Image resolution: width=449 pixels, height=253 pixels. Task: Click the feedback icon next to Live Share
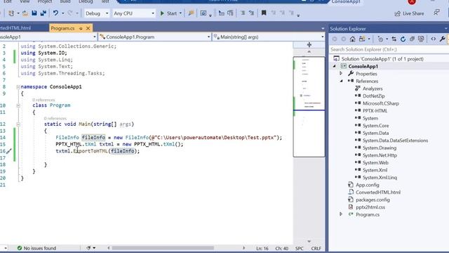coord(436,13)
